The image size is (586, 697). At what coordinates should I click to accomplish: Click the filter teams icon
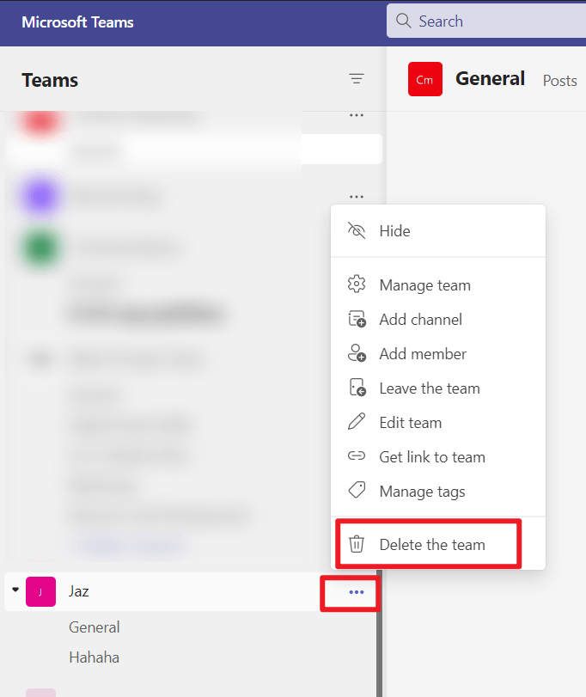point(357,79)
